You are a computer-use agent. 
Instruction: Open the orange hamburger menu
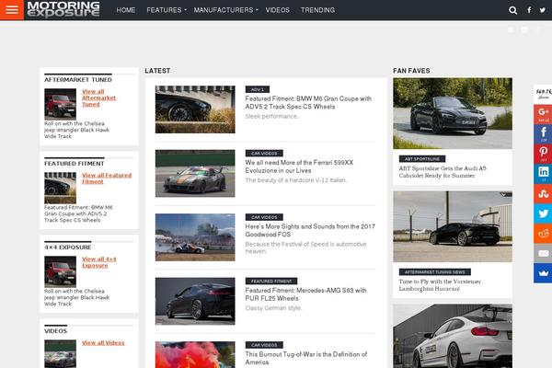pyautogui.click(x=12, y=10)
